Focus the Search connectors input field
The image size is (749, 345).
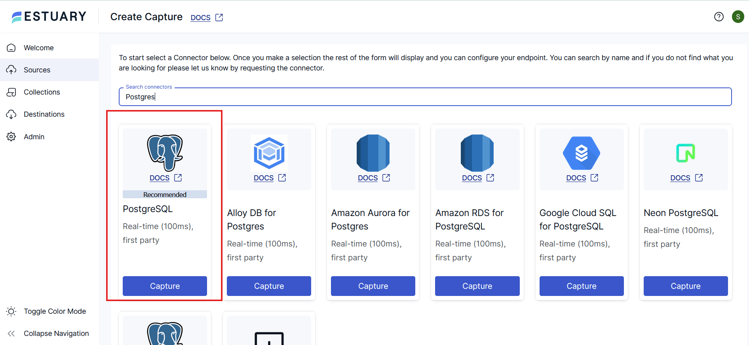click(x=425, y=97)
